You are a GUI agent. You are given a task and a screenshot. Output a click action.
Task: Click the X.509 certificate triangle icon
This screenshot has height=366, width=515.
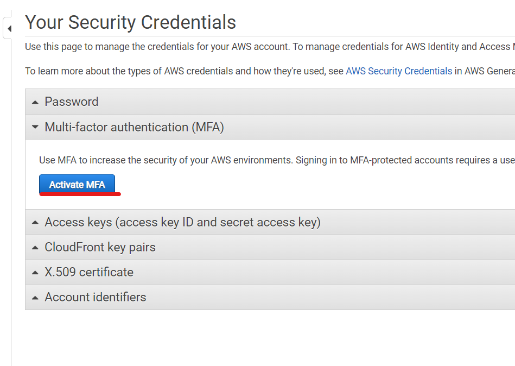coord(35,273)
